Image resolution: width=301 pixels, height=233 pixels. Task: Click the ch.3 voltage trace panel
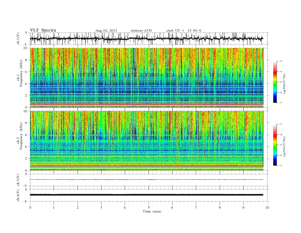(149, 180)
